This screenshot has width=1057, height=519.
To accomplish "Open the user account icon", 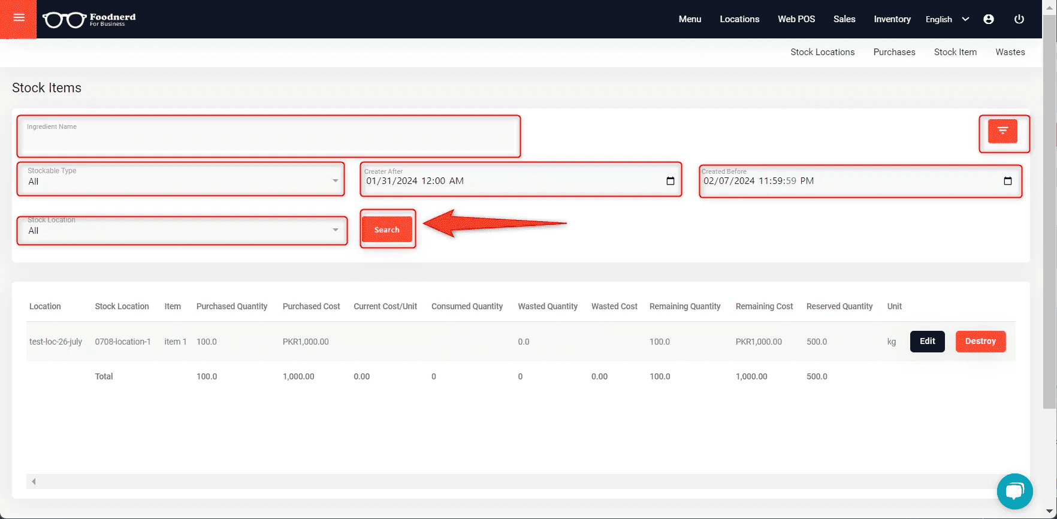I will pos(989,19).
